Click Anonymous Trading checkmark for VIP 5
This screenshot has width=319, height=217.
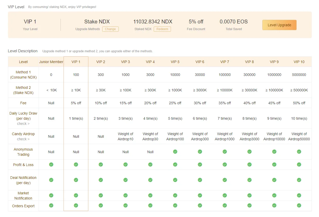(x=175, y=152)
